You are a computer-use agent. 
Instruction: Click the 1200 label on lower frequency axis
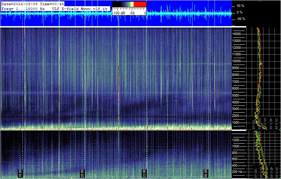point(238,140)
